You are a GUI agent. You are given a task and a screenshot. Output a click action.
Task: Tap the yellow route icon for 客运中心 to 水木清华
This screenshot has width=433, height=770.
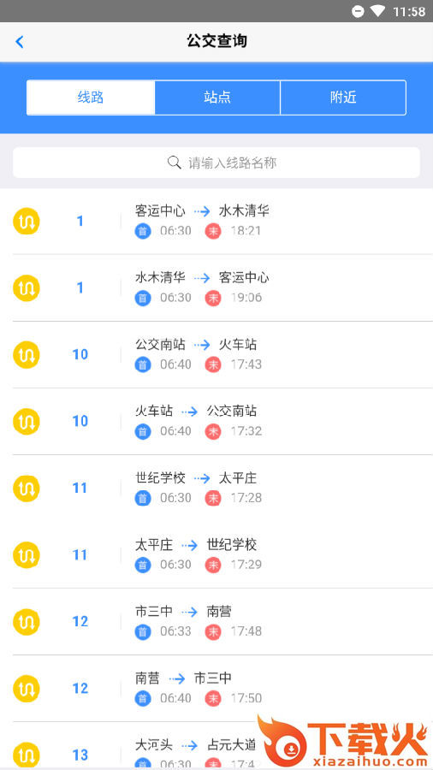pyautogui.click(x=26, y=222)
